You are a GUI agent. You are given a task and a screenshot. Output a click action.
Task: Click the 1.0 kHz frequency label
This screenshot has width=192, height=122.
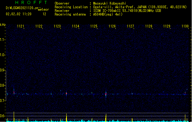[2, 55]
